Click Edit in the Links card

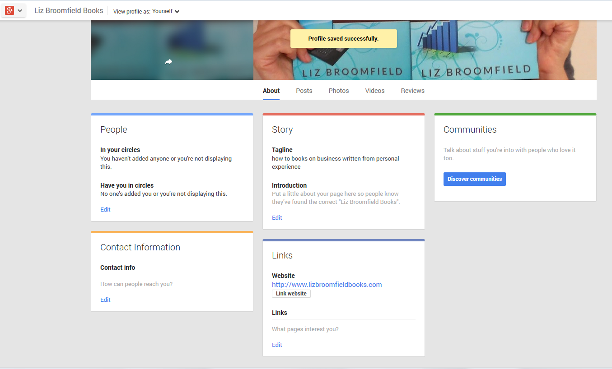(x=277, y=345)
